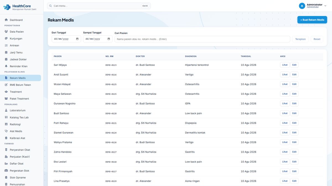This screenshot has width=332, height=186.
Task: Click Lihat for Gunawan Nugroho
Action: click(x=285, y=104)
